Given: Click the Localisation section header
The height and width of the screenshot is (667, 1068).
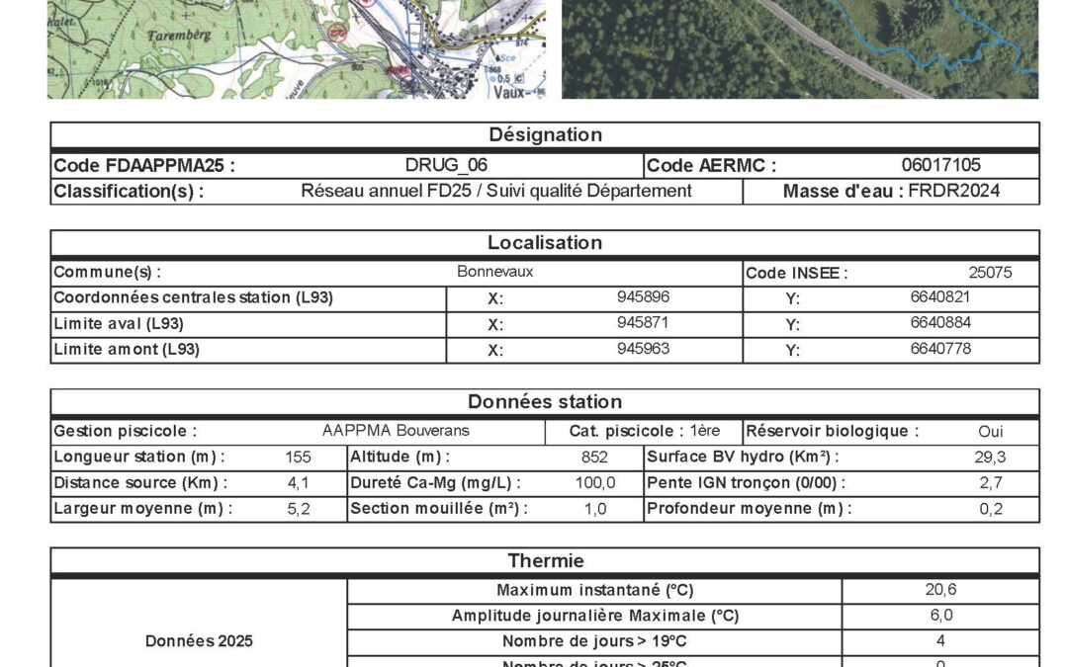Looking at the screenshot, I should (545, 243).
